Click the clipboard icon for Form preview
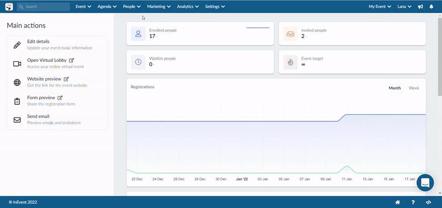 tap(17, 102)
